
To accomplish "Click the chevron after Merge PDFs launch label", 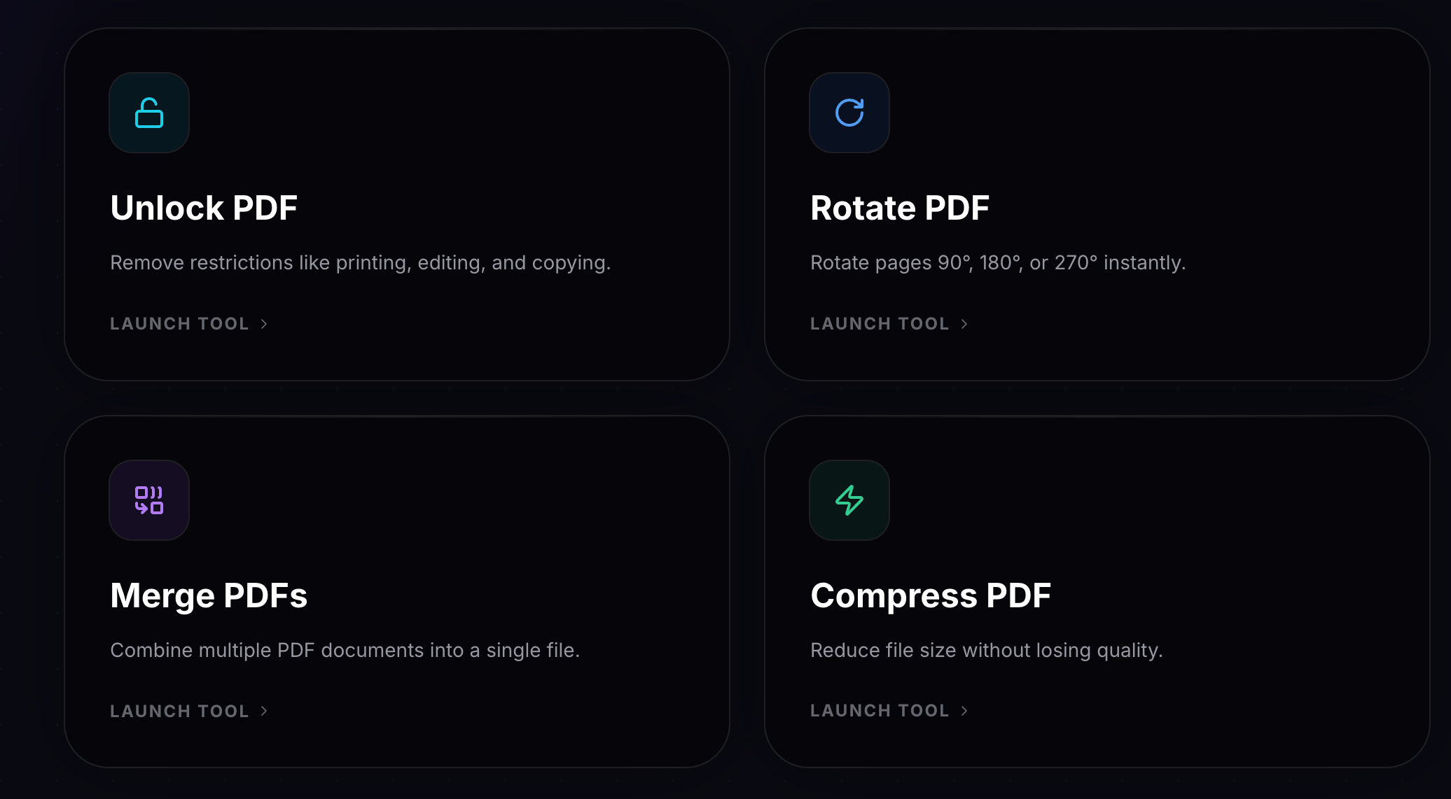I will 264,711.
